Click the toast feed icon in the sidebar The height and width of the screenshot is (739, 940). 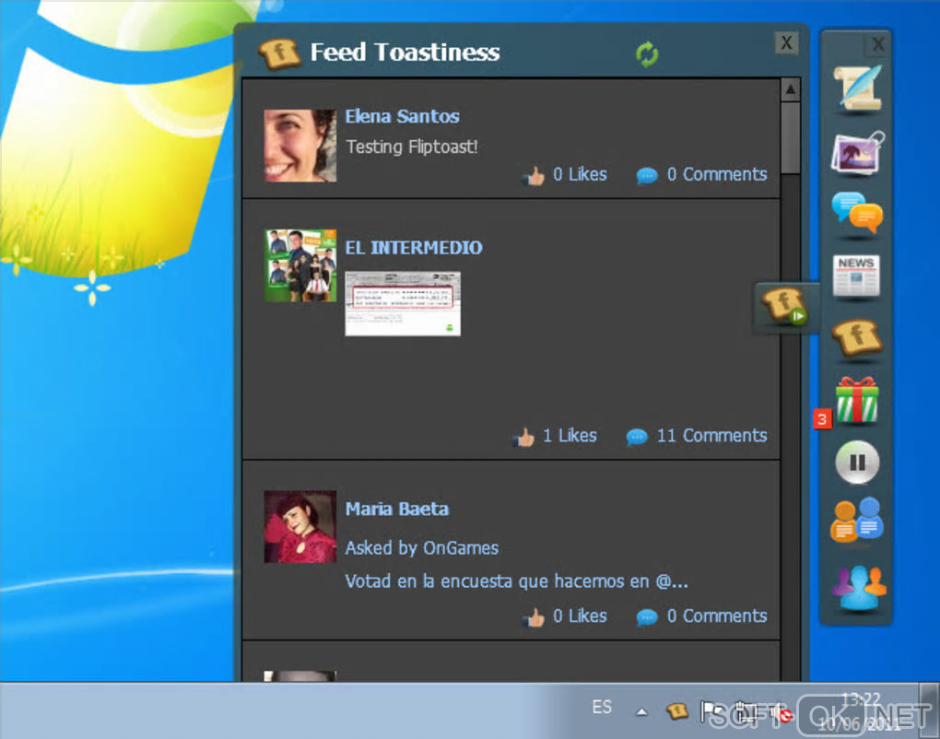pos(857,338)
